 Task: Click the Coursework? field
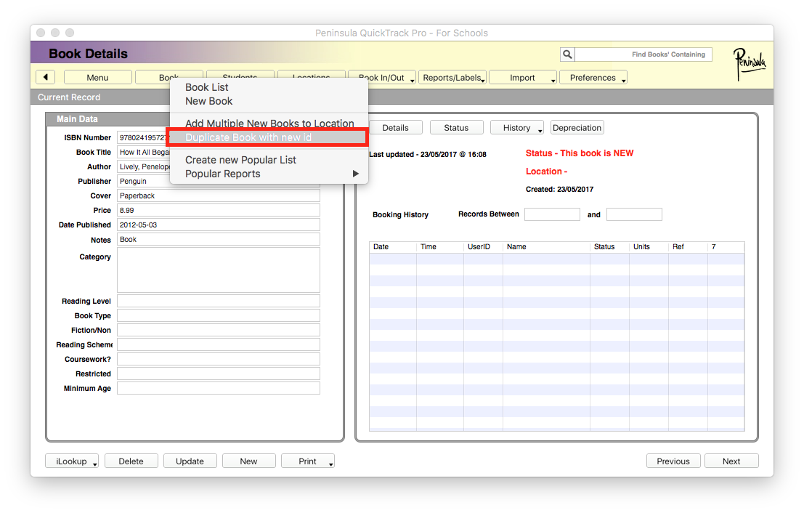[219, 359]
